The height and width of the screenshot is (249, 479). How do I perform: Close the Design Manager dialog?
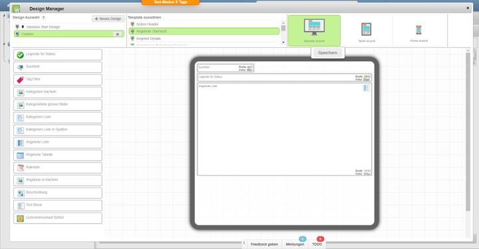(x=468, y=8)
